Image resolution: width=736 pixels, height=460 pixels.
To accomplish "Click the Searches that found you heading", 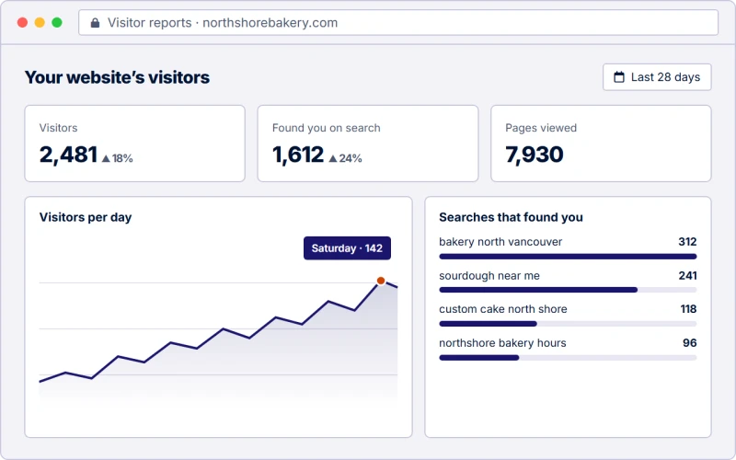I will pos(511,217).
